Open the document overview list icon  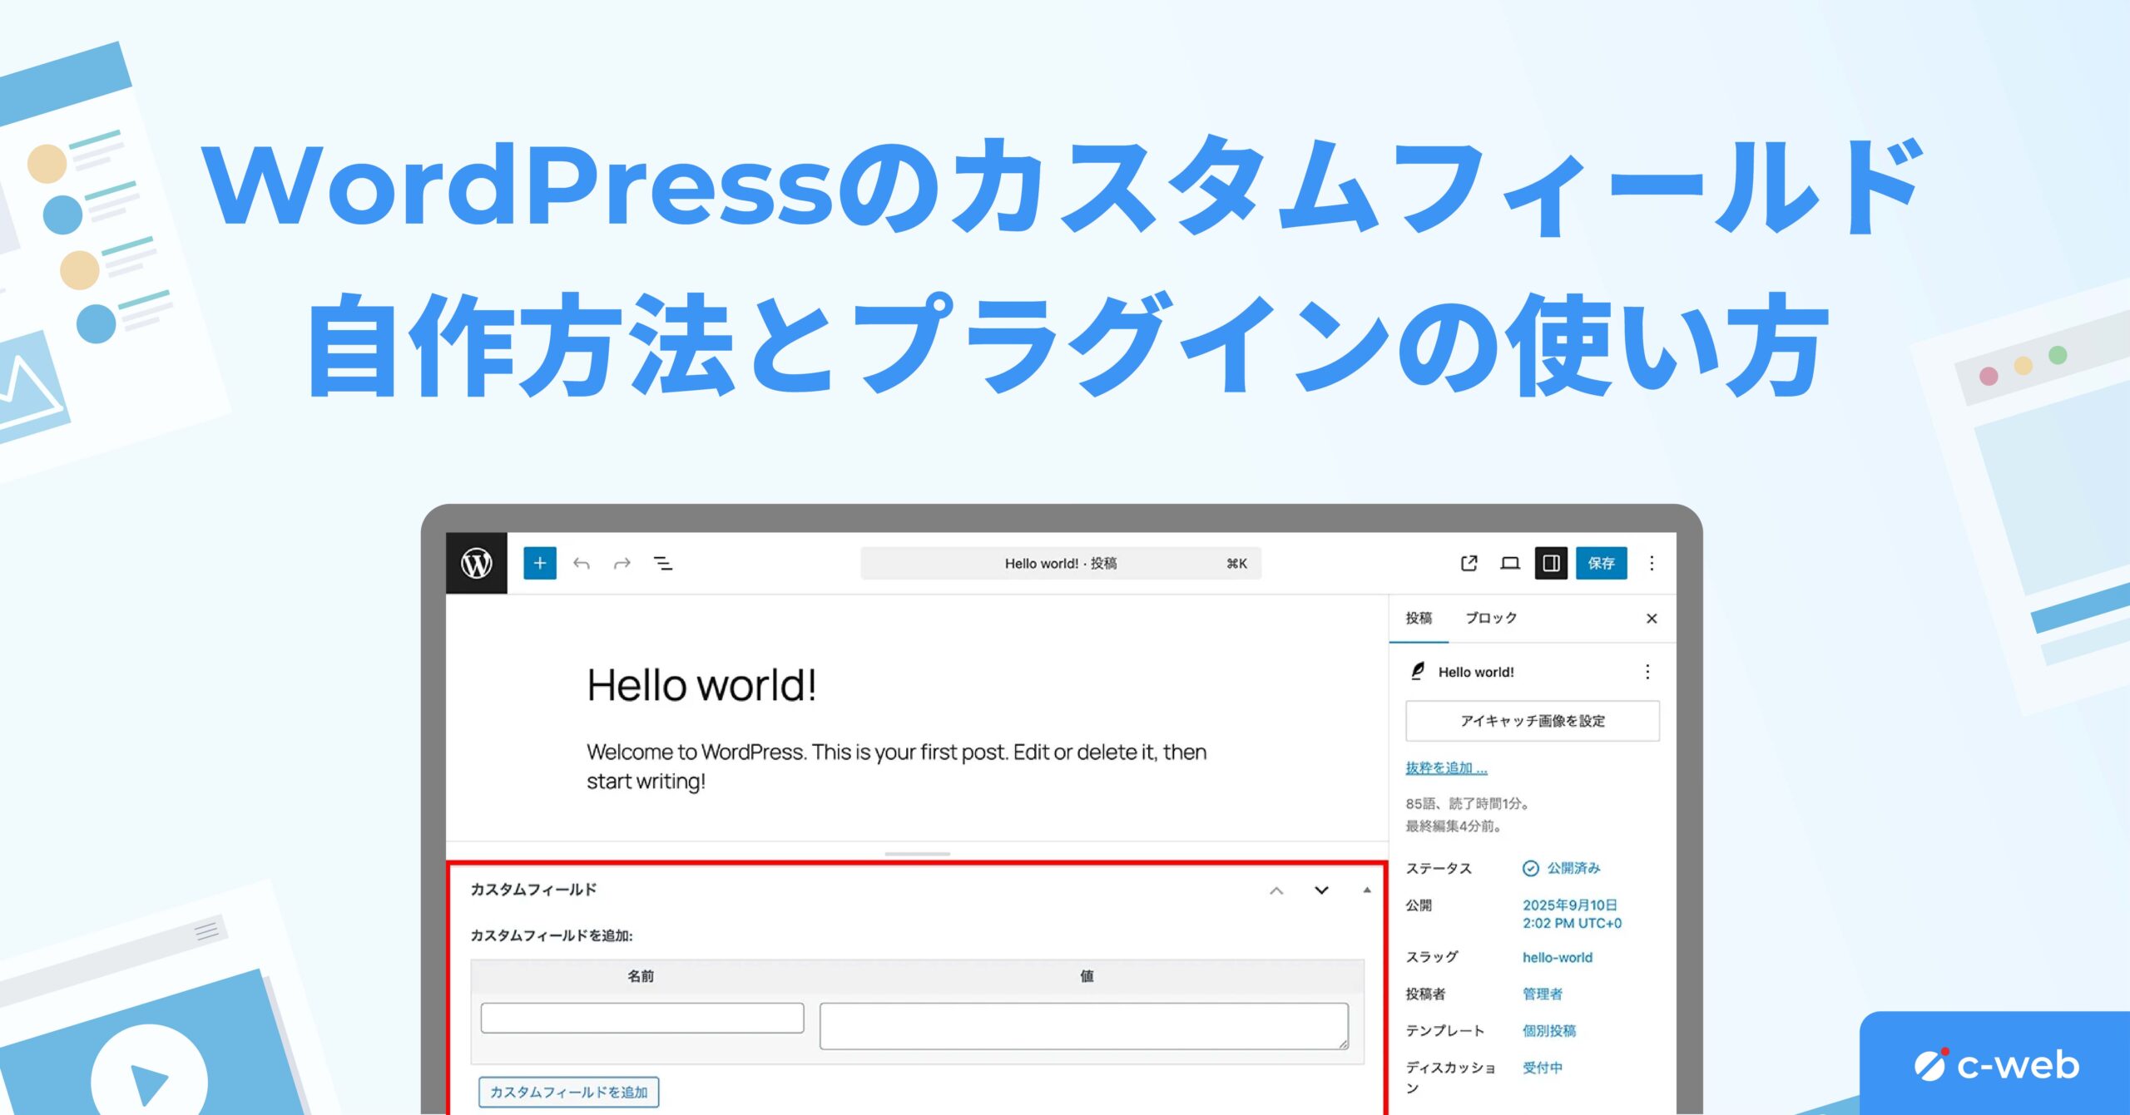(663, 564)
